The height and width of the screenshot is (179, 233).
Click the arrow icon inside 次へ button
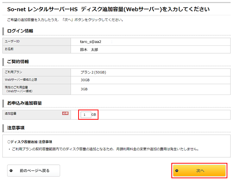click(x=177, y=170)
